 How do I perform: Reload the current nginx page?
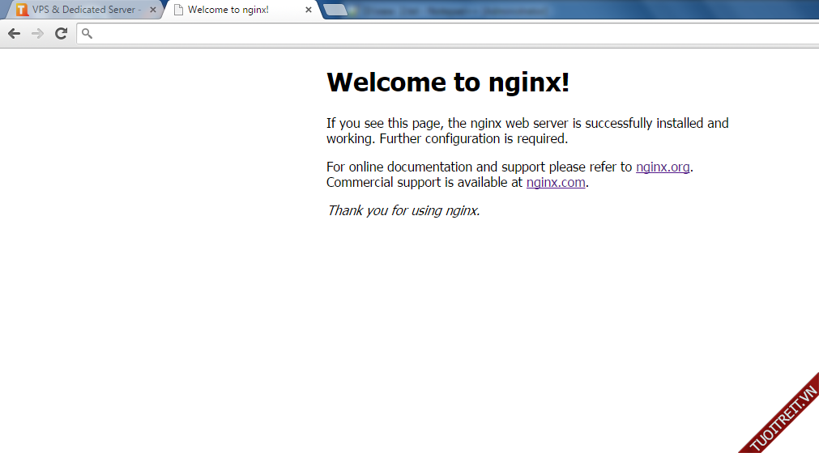pyautogui.click(x=61, y=33)
